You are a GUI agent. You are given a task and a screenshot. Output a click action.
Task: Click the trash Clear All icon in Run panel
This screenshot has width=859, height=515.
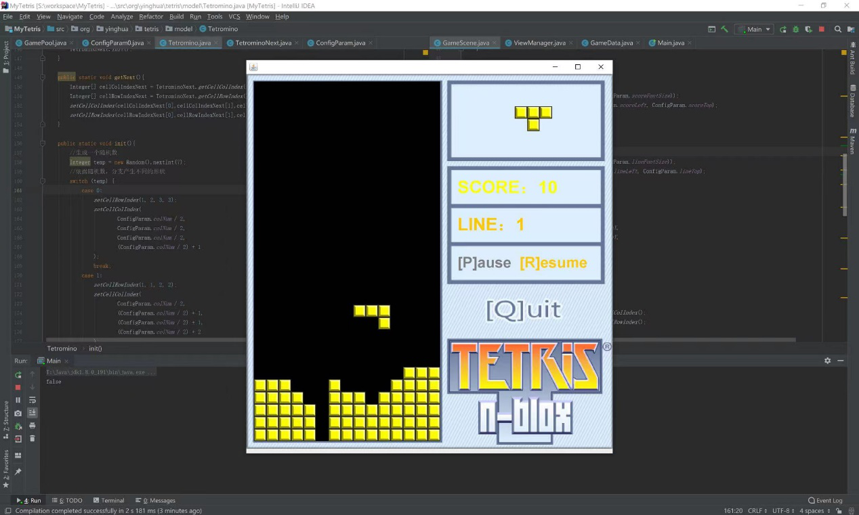click(x=32, y=439)
